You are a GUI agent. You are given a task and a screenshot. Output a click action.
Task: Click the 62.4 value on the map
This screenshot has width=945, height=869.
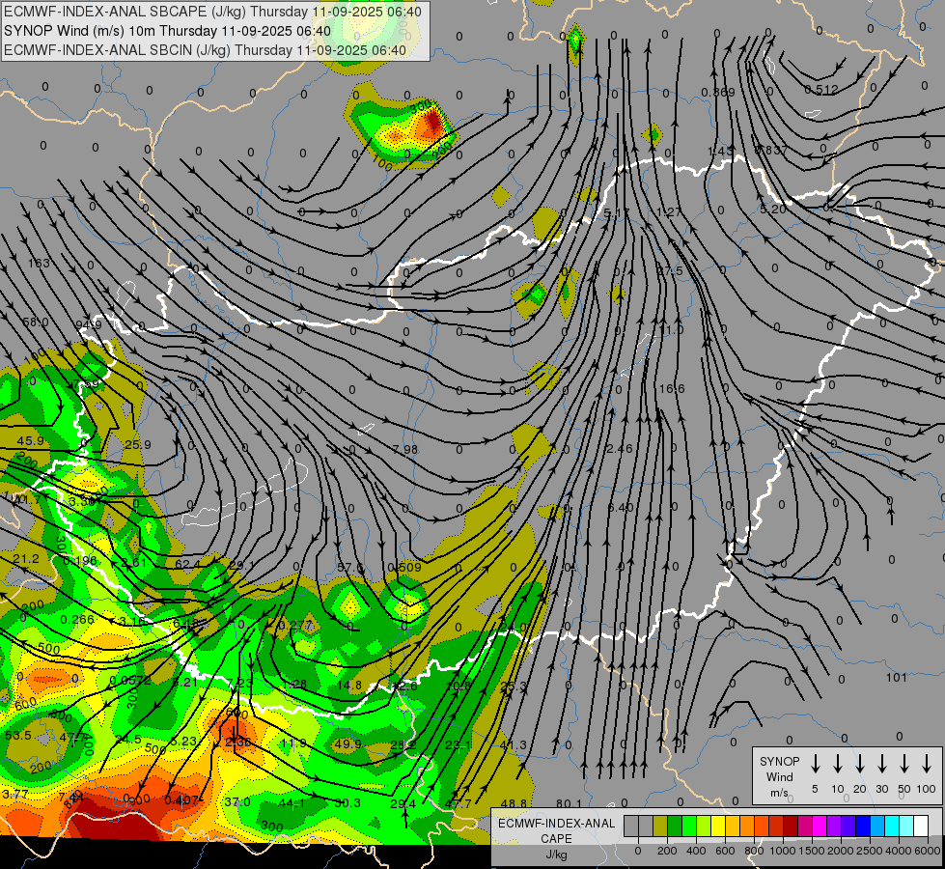pyautogui.click(x=188, y=565)
